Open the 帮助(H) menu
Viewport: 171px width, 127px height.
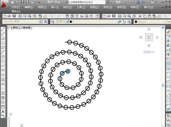tap(16, 11)
